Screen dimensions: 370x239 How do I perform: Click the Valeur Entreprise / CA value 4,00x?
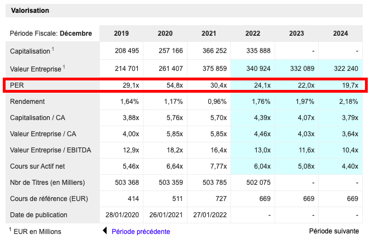point(131,134)
